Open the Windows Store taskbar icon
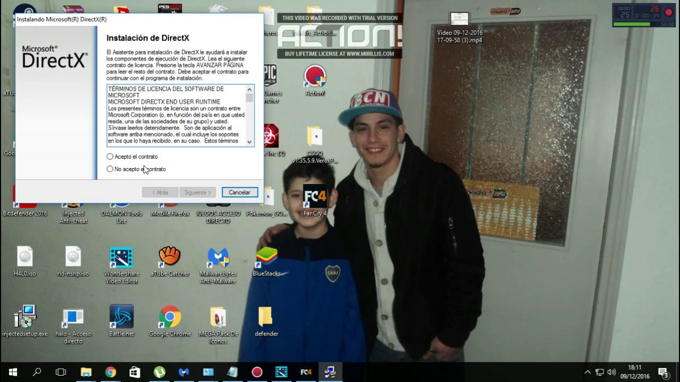 [135, 372]
